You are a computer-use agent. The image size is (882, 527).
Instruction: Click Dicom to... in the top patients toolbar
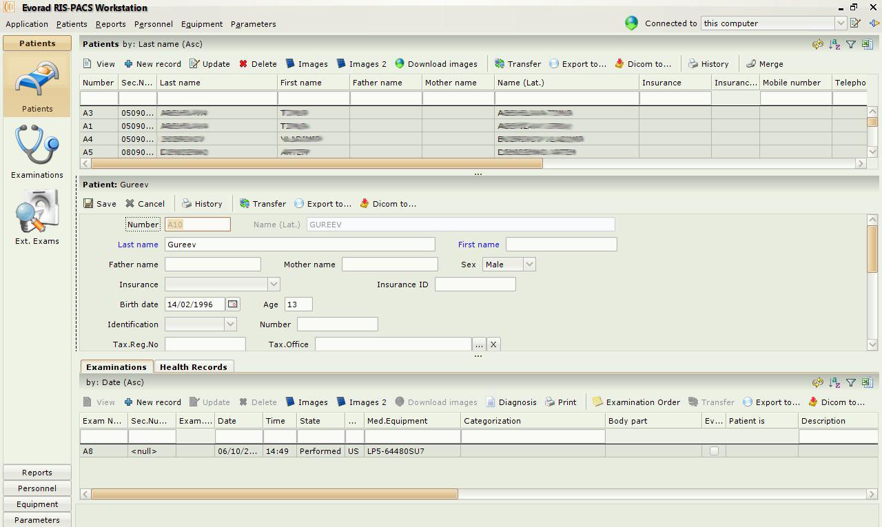pyautogui.click(x=619, y=64)
